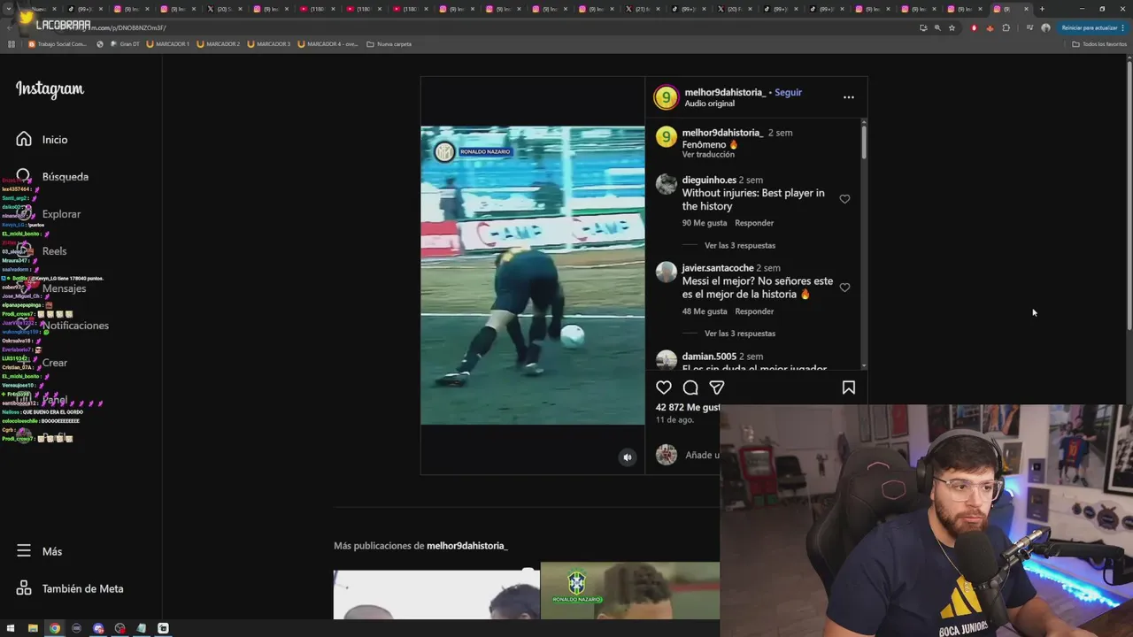The width and height of the screenshot is (1133, 637).
Task: Expand dieguinho.es Ver las 3 respuestas
Action: (740, 245)
